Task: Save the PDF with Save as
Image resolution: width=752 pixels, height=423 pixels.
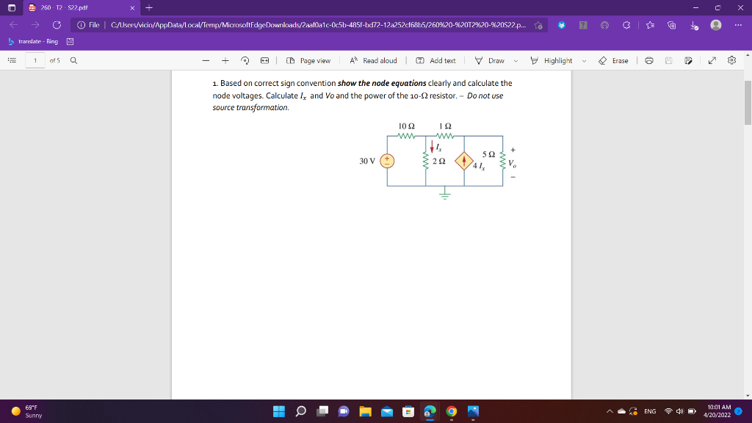Action: click(x=688, y=60)
